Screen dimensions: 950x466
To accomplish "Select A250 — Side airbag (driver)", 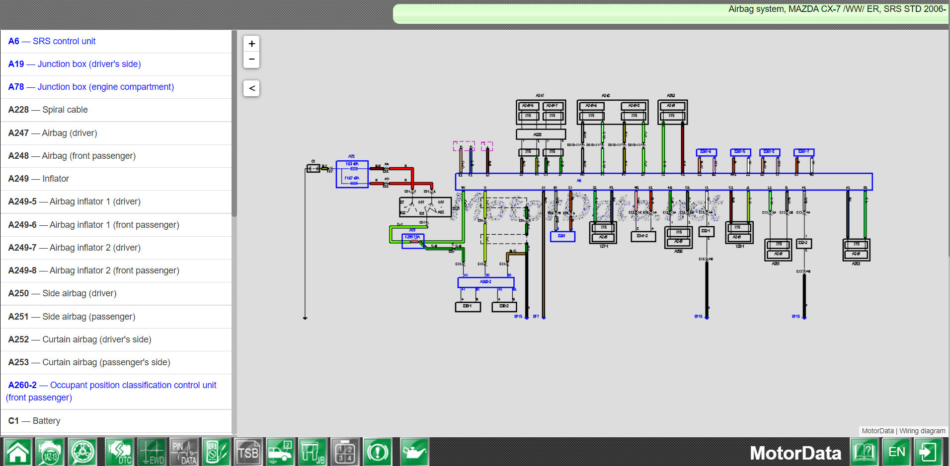I will click(116, 293).
